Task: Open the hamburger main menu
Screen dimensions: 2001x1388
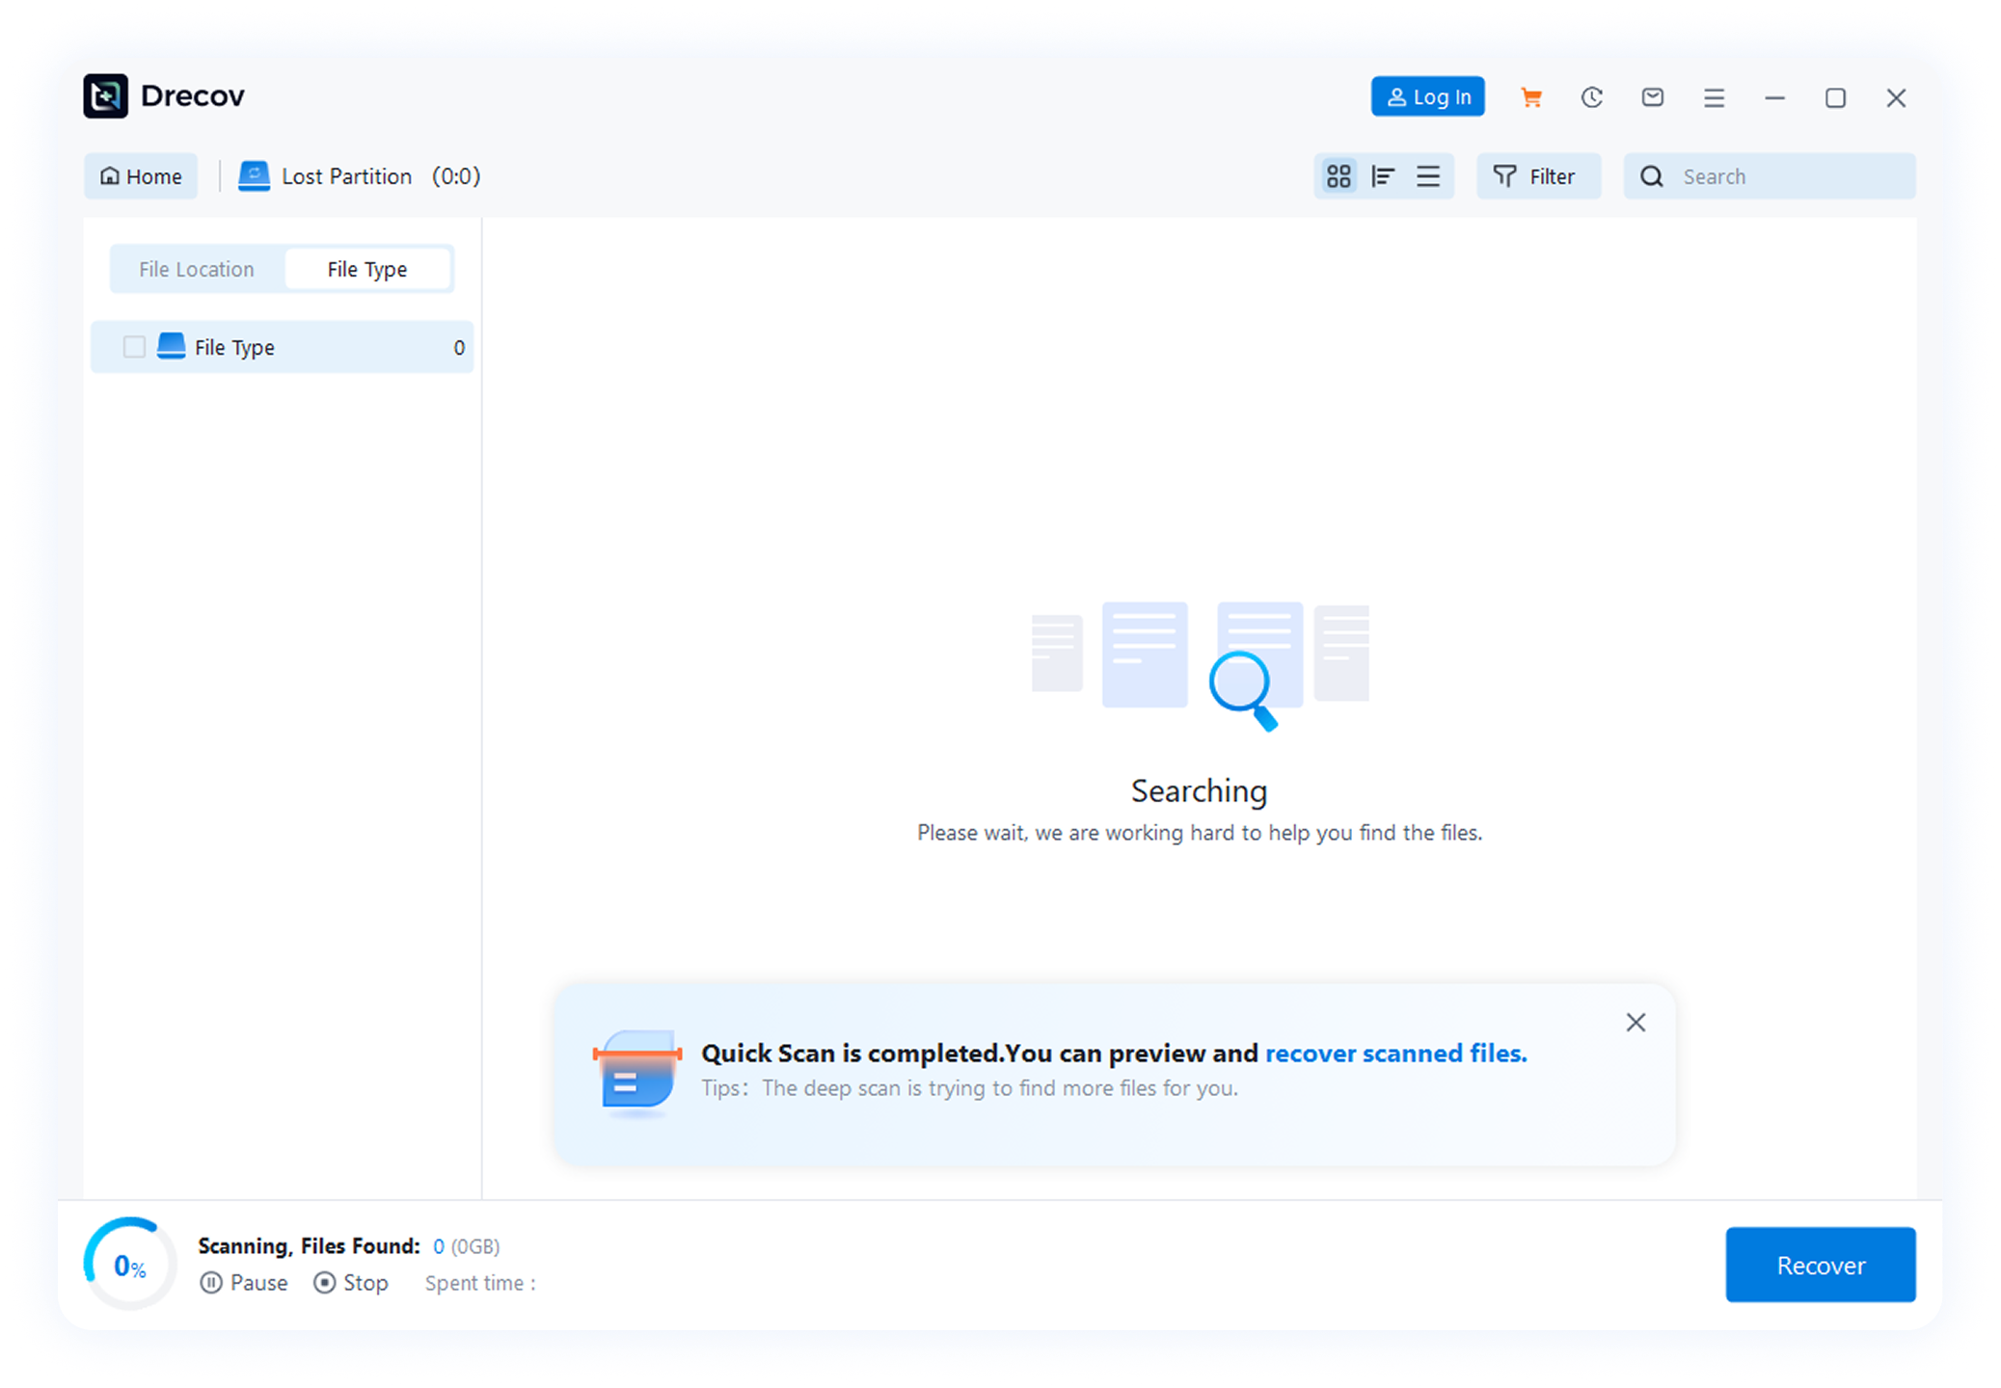Action: click(1714, 97)
